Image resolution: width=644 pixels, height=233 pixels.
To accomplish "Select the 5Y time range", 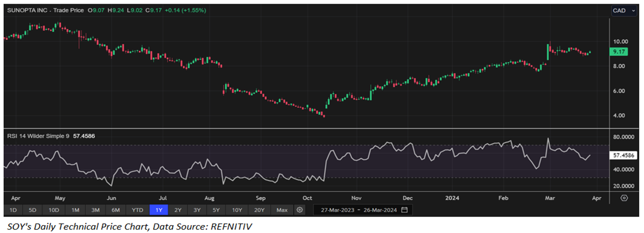I will [216, 210].
